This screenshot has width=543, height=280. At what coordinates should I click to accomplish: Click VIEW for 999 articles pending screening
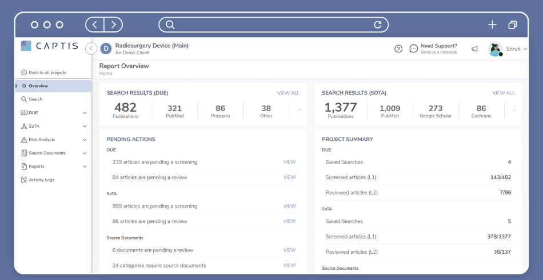(x=290, y=206)
